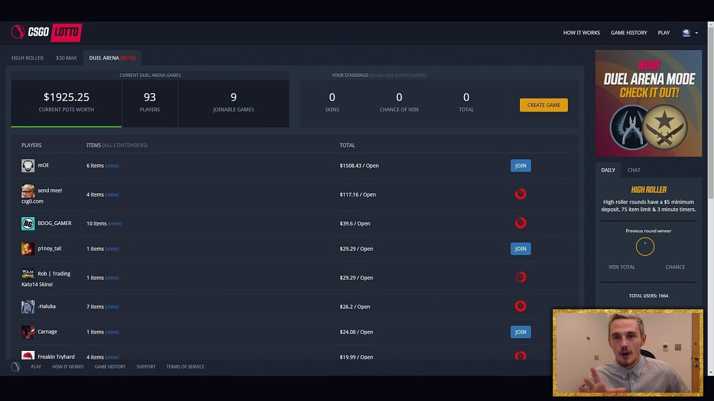Viewport: 714px width, 401px height.
Task: Click the $24.08 / Open total
Action: click(356, 332)
